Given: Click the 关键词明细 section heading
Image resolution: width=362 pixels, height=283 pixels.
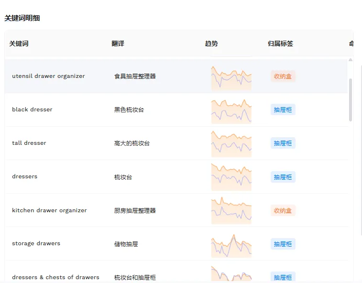Looking at the screenshot, I should tap(22, 18).
